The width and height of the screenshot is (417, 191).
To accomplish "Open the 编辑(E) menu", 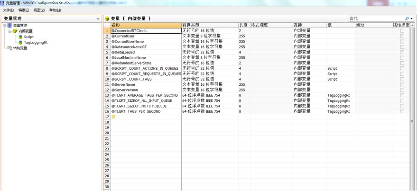I will coord(24,10).
